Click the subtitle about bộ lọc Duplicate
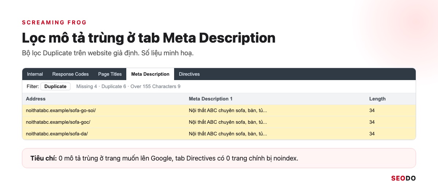This screenshot has height=190, width=438. [x=108, y=53]
